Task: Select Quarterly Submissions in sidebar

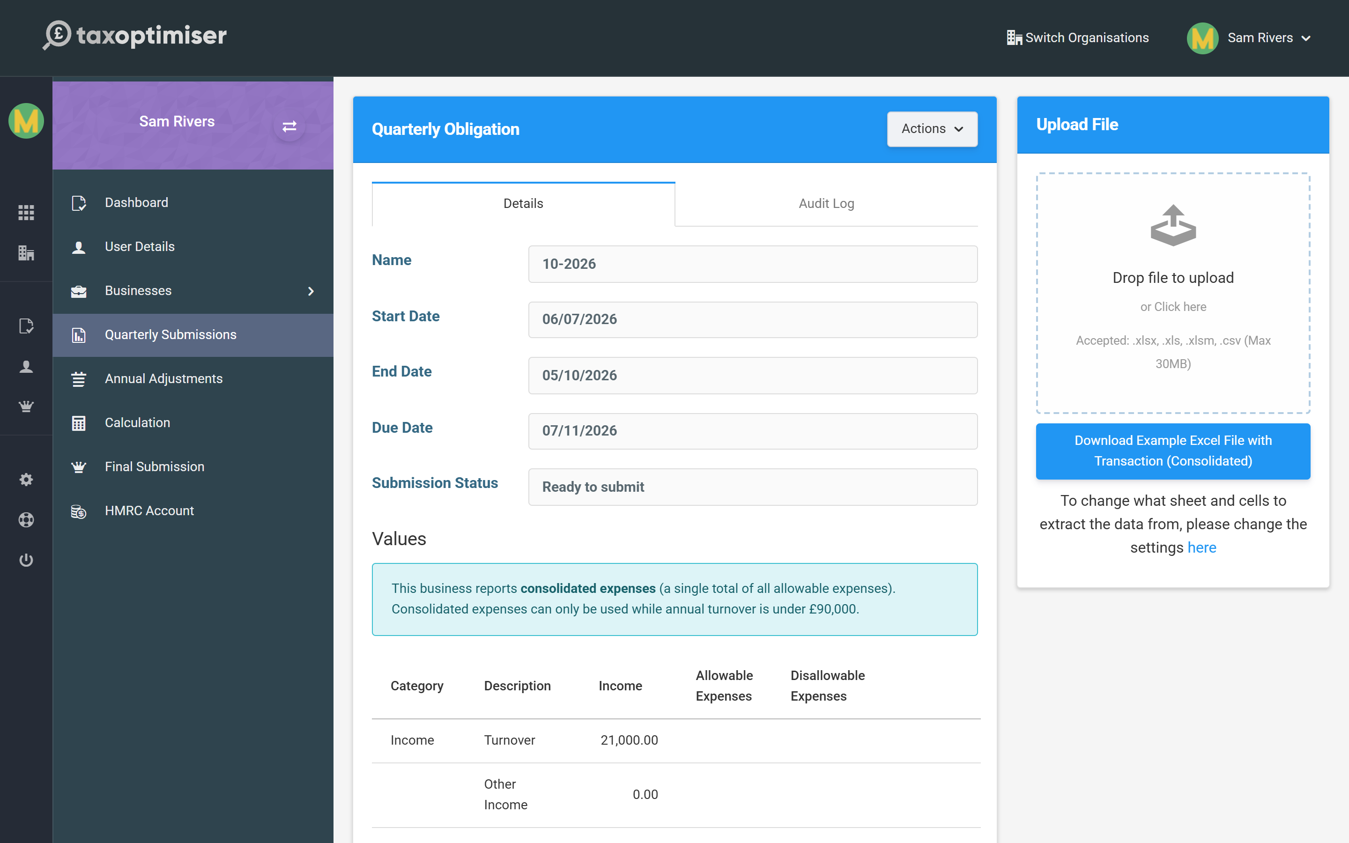Action: [x=193, y=334]
